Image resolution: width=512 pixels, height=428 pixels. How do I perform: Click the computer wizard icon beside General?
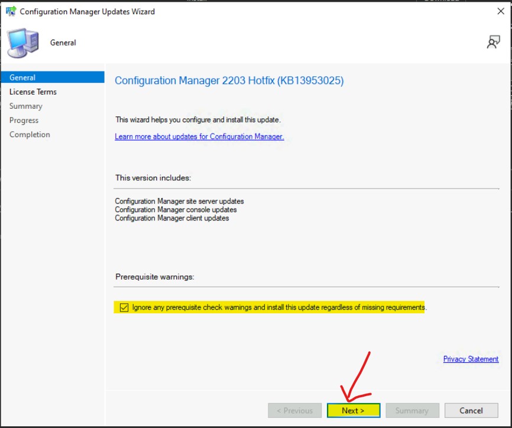point(23,43)
